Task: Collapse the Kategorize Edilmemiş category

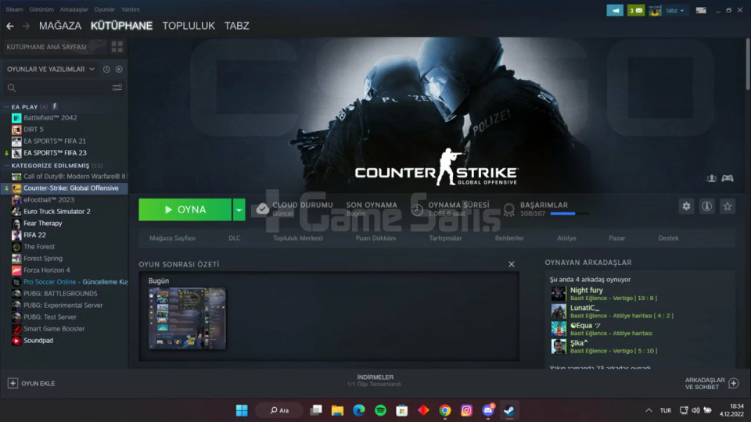Action: [7, 166]
